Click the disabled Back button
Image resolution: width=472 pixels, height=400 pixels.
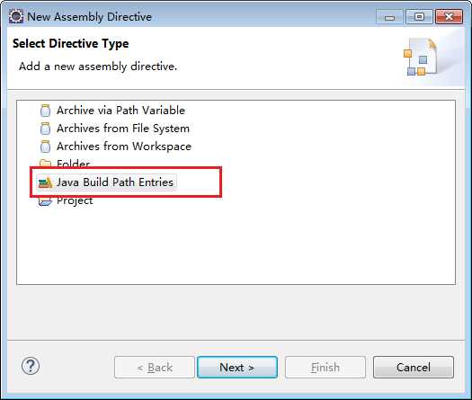click(x=155, y=368)
